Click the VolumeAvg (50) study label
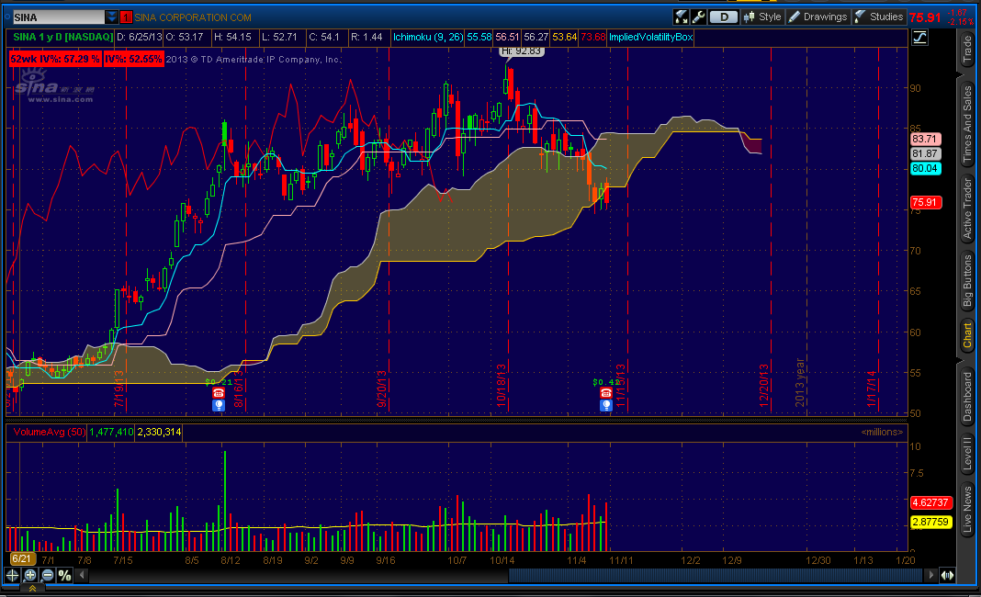This screenshot has height=597, width=981. [x=49, y=432]
